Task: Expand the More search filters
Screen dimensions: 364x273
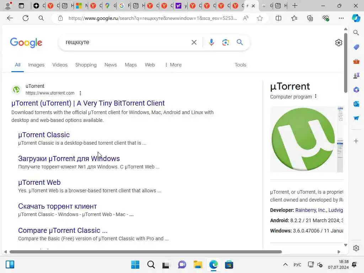Action: click(173, 65)
